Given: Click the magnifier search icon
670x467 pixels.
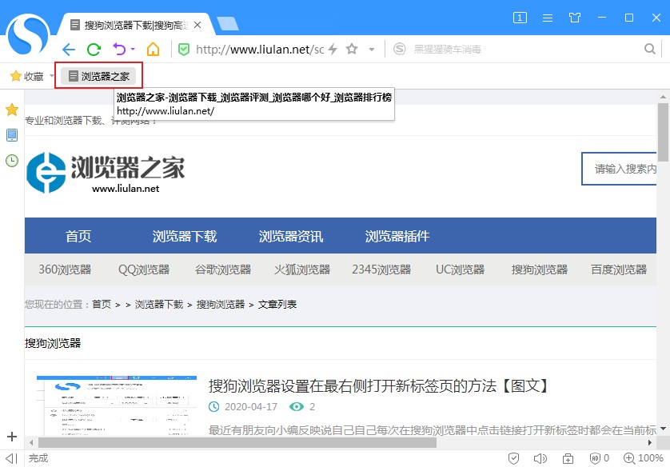Looking at the screenshot, I should 650,49.
